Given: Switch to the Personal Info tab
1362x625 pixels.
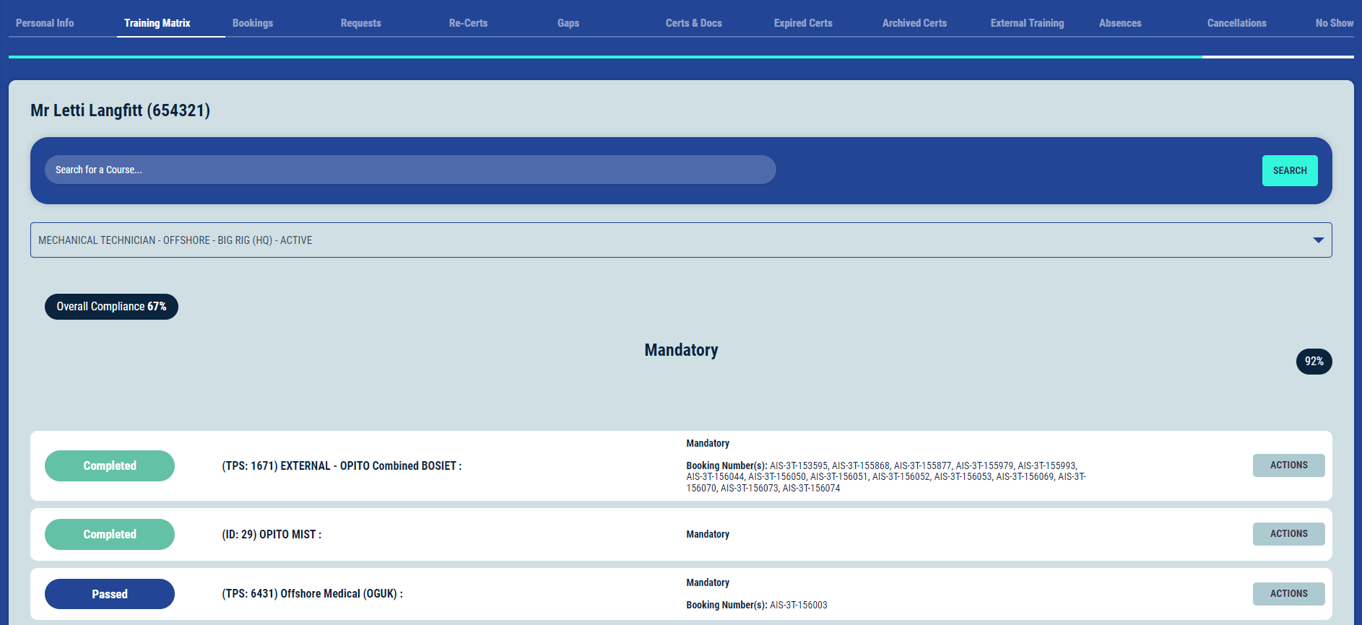Looking at the screenshot, I should click(45, 23).
